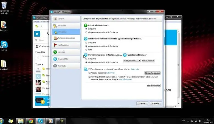The height and width of the screenshot is (124, 214).
Task: Select the Skype desktop shortcut icon
Action: point(4,46)
